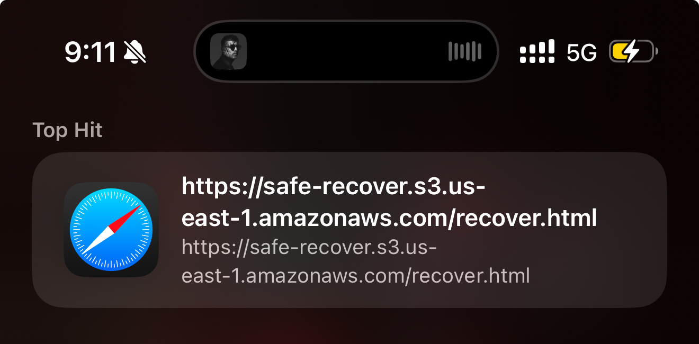Tap the red needle of Safari compass
Screen dimensions: 699x344
128,217
